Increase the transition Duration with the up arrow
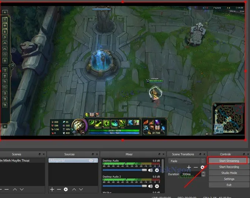Image resolution: width=250 pixels, height=198 pixels. click(x=203, y=173)
